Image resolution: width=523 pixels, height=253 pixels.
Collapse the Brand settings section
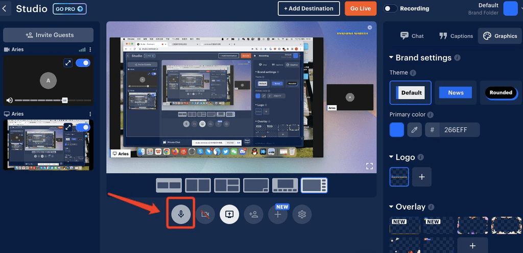click(x=392, y=58)
